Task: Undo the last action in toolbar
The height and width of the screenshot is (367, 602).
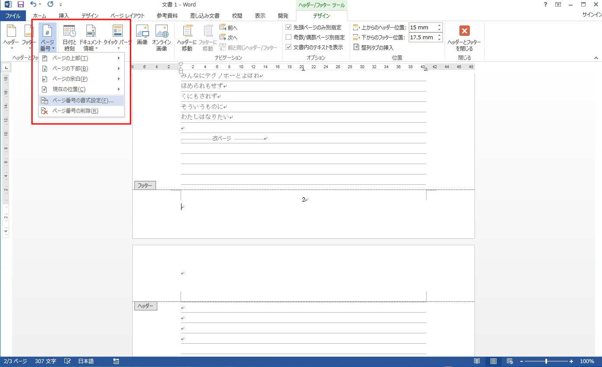Action: pos(33,5)
